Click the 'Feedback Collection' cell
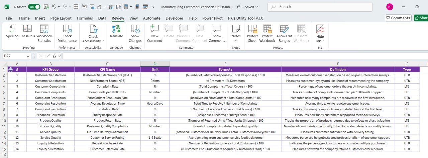The height and width of the screenshot is (158, 428). click(x=50, y=115)
